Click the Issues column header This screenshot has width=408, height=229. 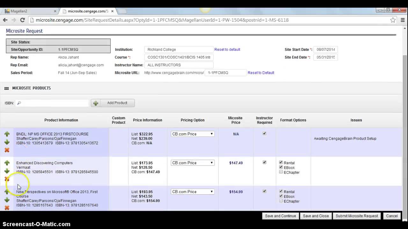356,120
